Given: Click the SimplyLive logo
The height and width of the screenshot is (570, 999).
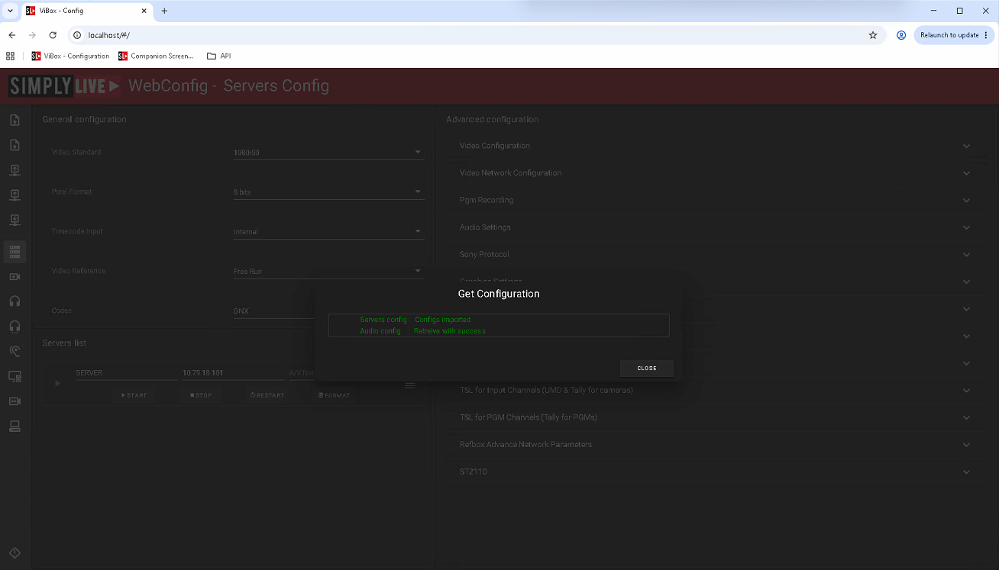Looking at the screenshot, I should coord(64,86).
